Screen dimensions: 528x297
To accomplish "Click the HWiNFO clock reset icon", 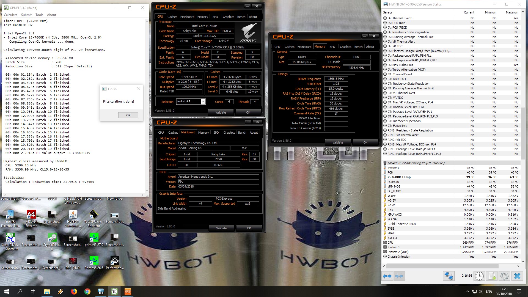I will (479, 276).
